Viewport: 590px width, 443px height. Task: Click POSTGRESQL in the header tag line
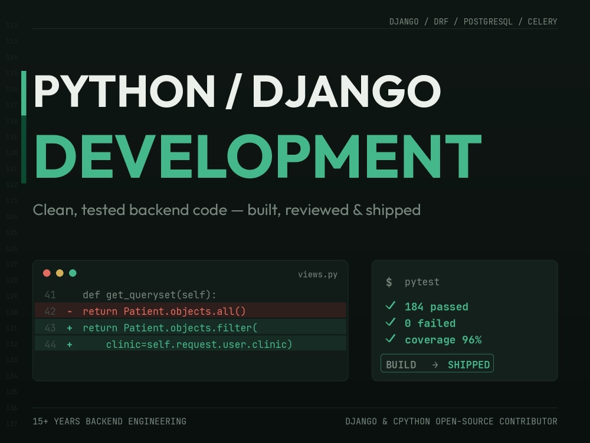pos(488,21)
